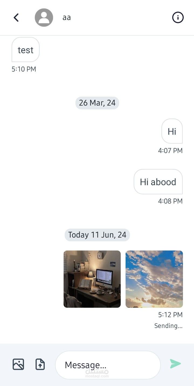Send message with the green arrow icon
This screenshot has width=194, height=386.
(x=175, y=364)
